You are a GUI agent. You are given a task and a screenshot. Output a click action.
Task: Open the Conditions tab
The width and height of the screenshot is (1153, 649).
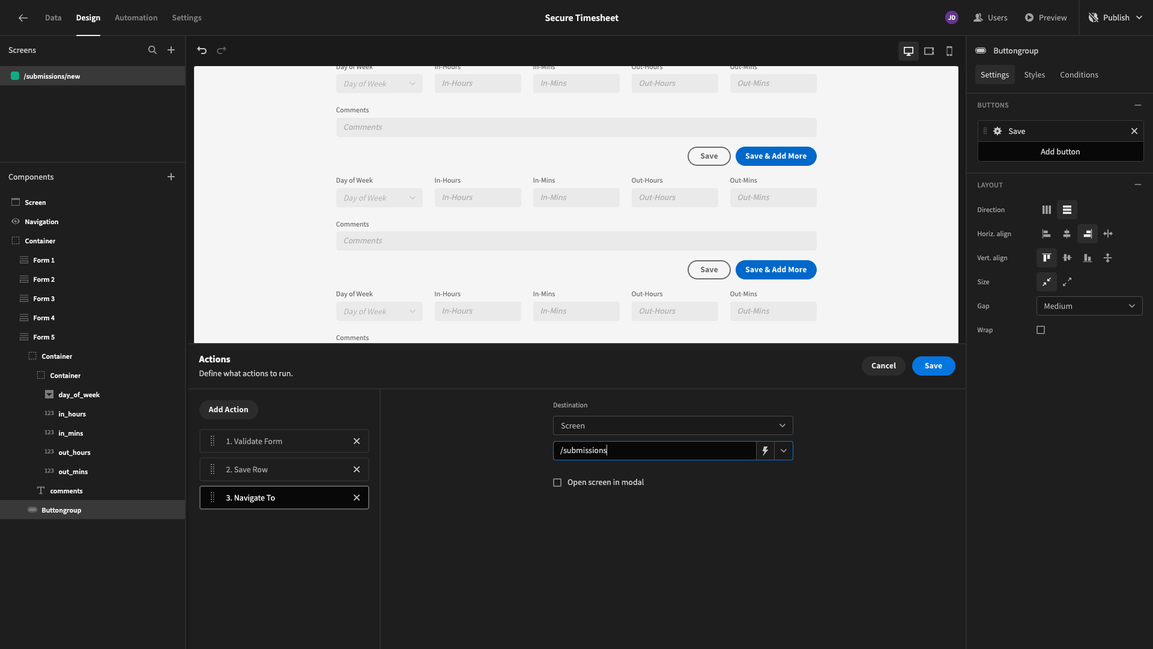click(x=1079, y=75)
